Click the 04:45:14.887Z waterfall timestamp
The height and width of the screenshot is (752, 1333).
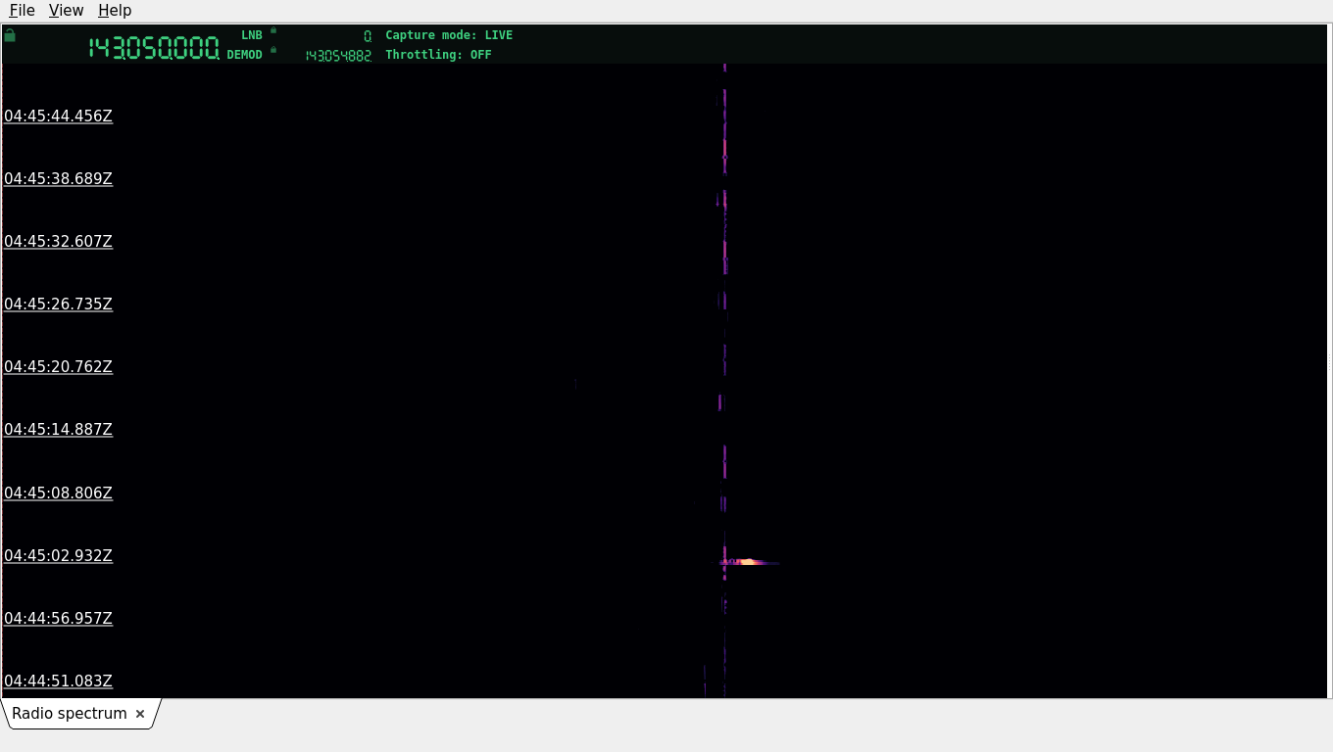59,430
